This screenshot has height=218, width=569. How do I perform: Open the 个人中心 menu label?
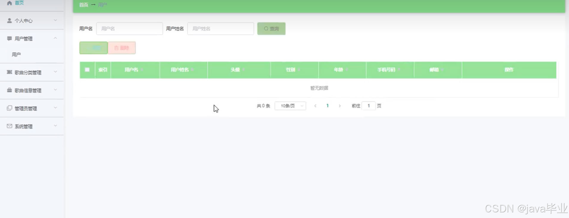click(24, 21)
